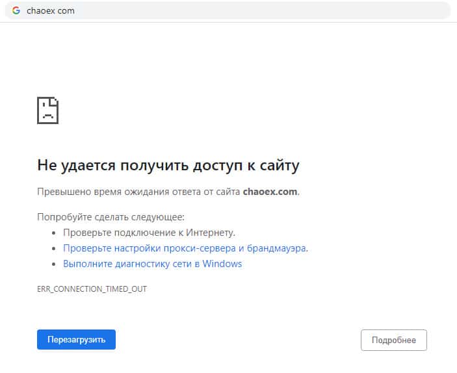Click the bullet before Windows diagnostics link

[x=54, y=264]
